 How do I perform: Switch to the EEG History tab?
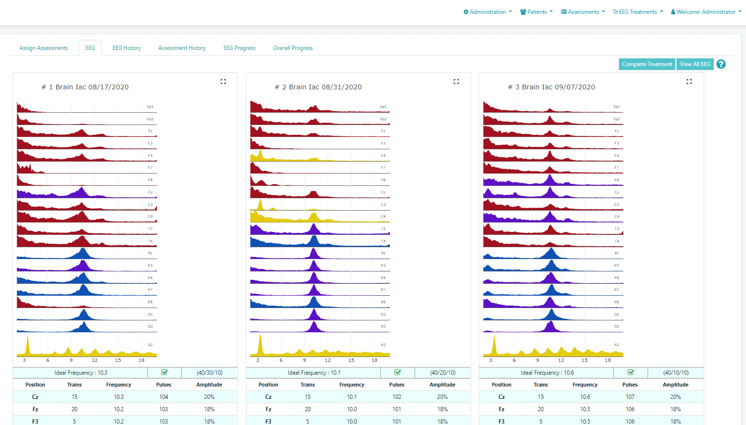click(x=126, y=48)
